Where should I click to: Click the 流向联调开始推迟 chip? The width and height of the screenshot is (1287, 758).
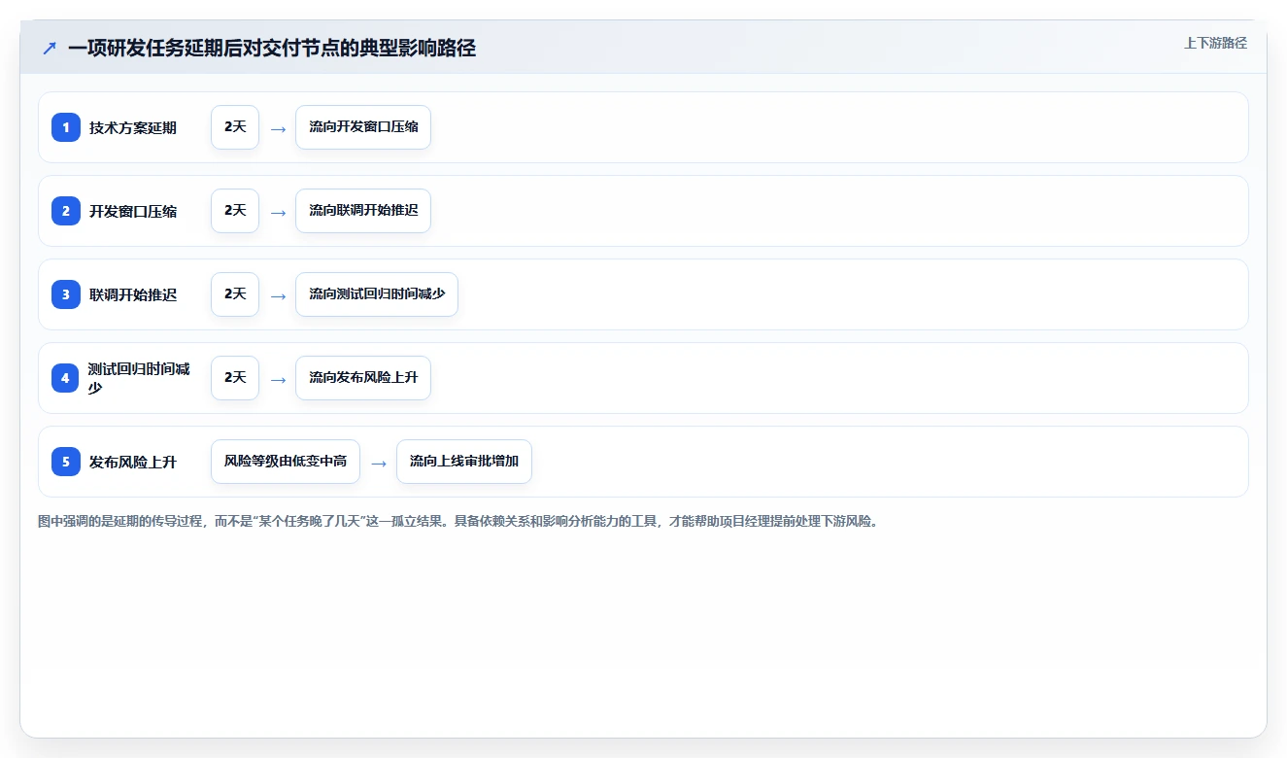[363, 211]
